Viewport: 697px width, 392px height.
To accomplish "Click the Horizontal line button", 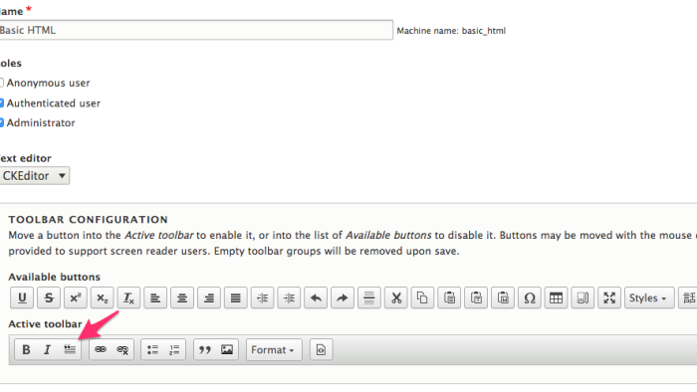I will (369, 297).
